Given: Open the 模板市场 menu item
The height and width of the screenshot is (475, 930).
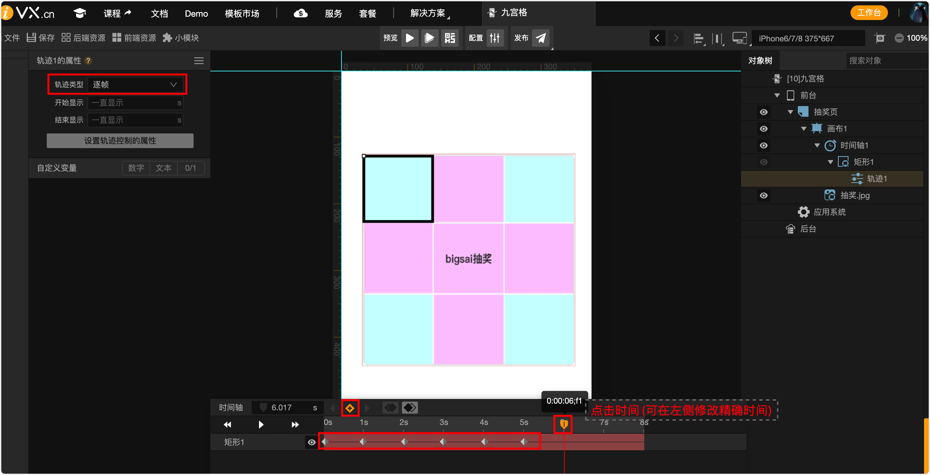Looking at the screenshot, I should [x=242, y=14].
